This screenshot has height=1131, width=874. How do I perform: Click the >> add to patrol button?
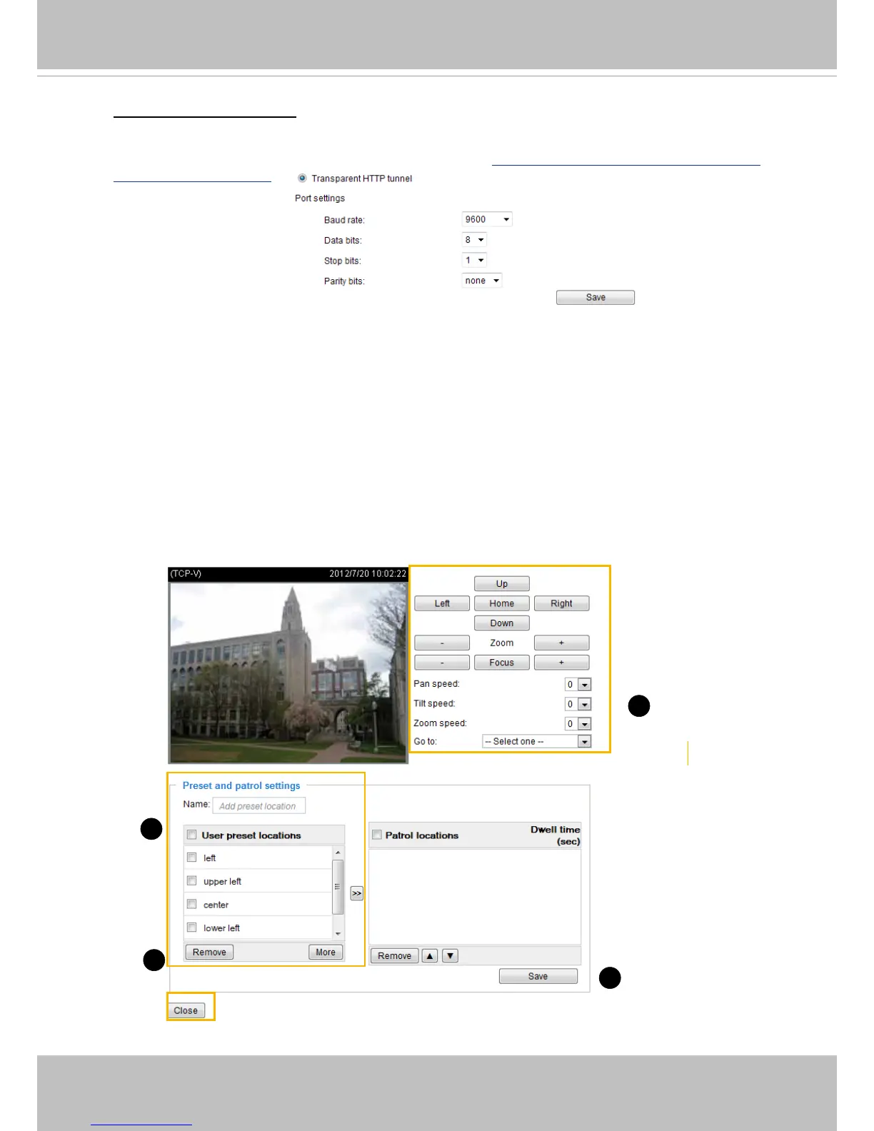tap(357, 893)
